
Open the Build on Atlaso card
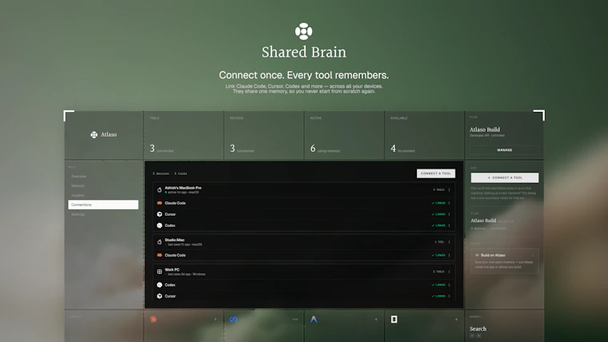tap(505, 261)
